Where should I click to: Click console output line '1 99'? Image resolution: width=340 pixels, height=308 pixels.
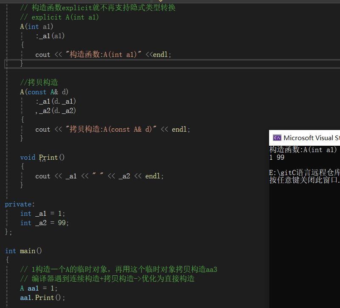point(277,157)
